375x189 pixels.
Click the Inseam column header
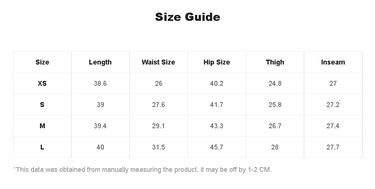333,62
